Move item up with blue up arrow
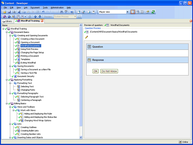 (x=35, y=17)
